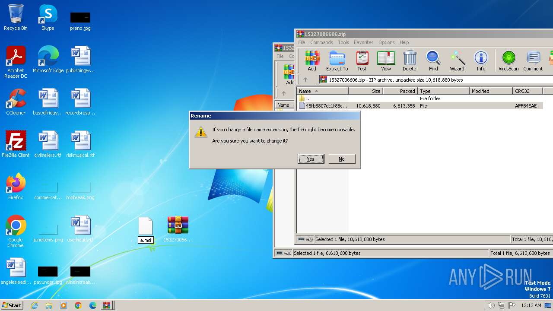Select civilsellers.rtf desktop file

(48, 144)
